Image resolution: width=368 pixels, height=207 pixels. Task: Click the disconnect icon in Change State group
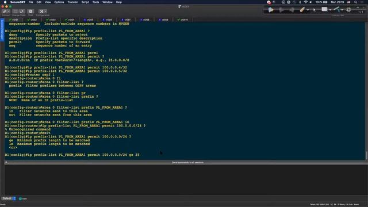click(x=16, y=11)
